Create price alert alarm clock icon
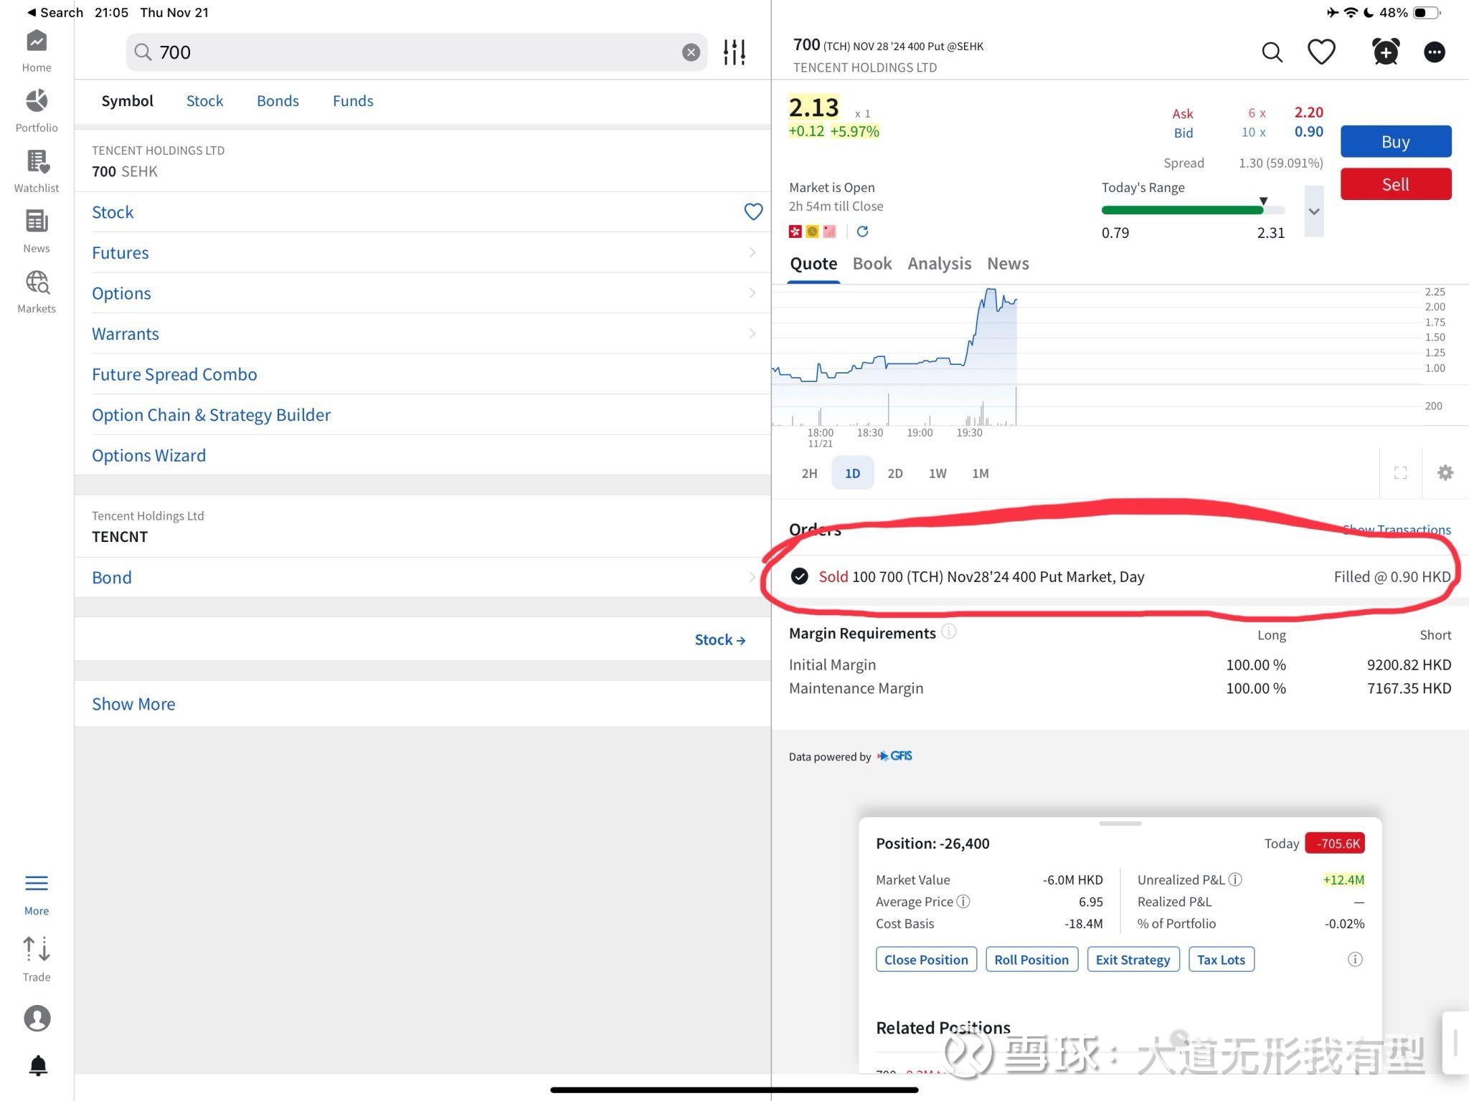 [x=1386, y=52]
